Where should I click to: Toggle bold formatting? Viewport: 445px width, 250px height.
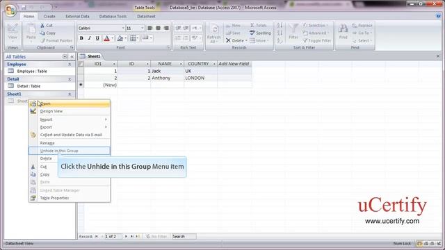[x=81, y=38]
